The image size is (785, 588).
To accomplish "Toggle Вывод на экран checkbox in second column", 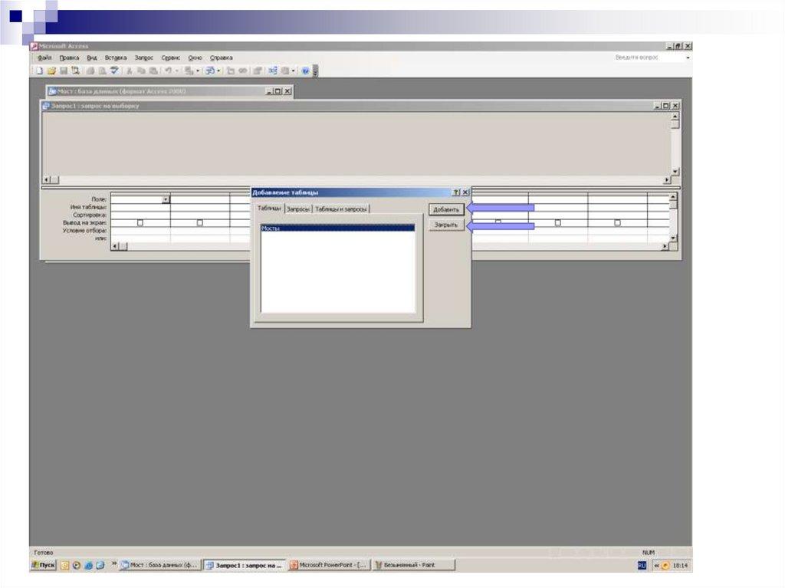I will click(200, 223).
